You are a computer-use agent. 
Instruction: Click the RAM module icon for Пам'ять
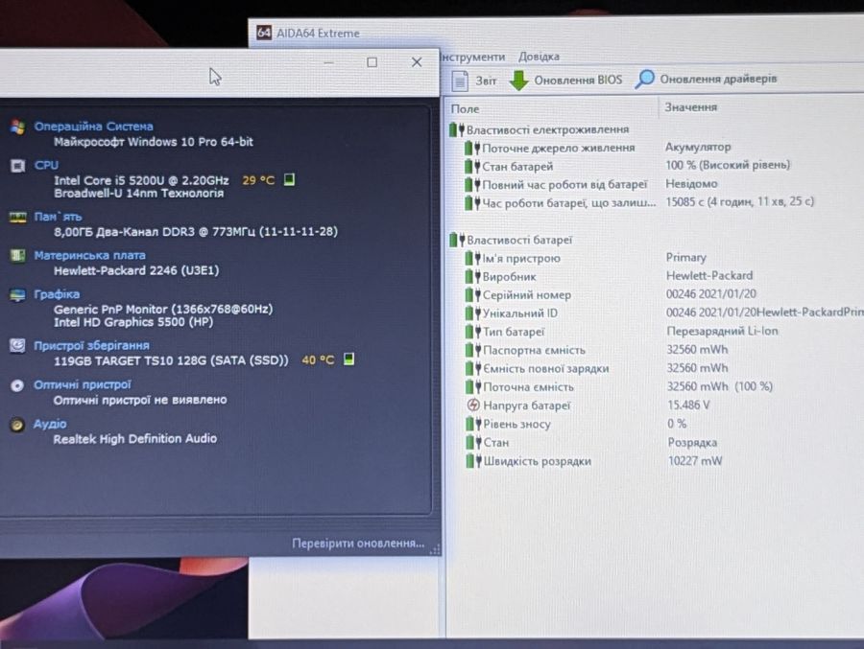pyautogui.click(x=17, y=218)
